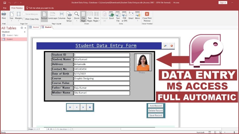Click the Father' Name field Raju Kumar
This screenshot has height=134, width=239.
(102, 88)
